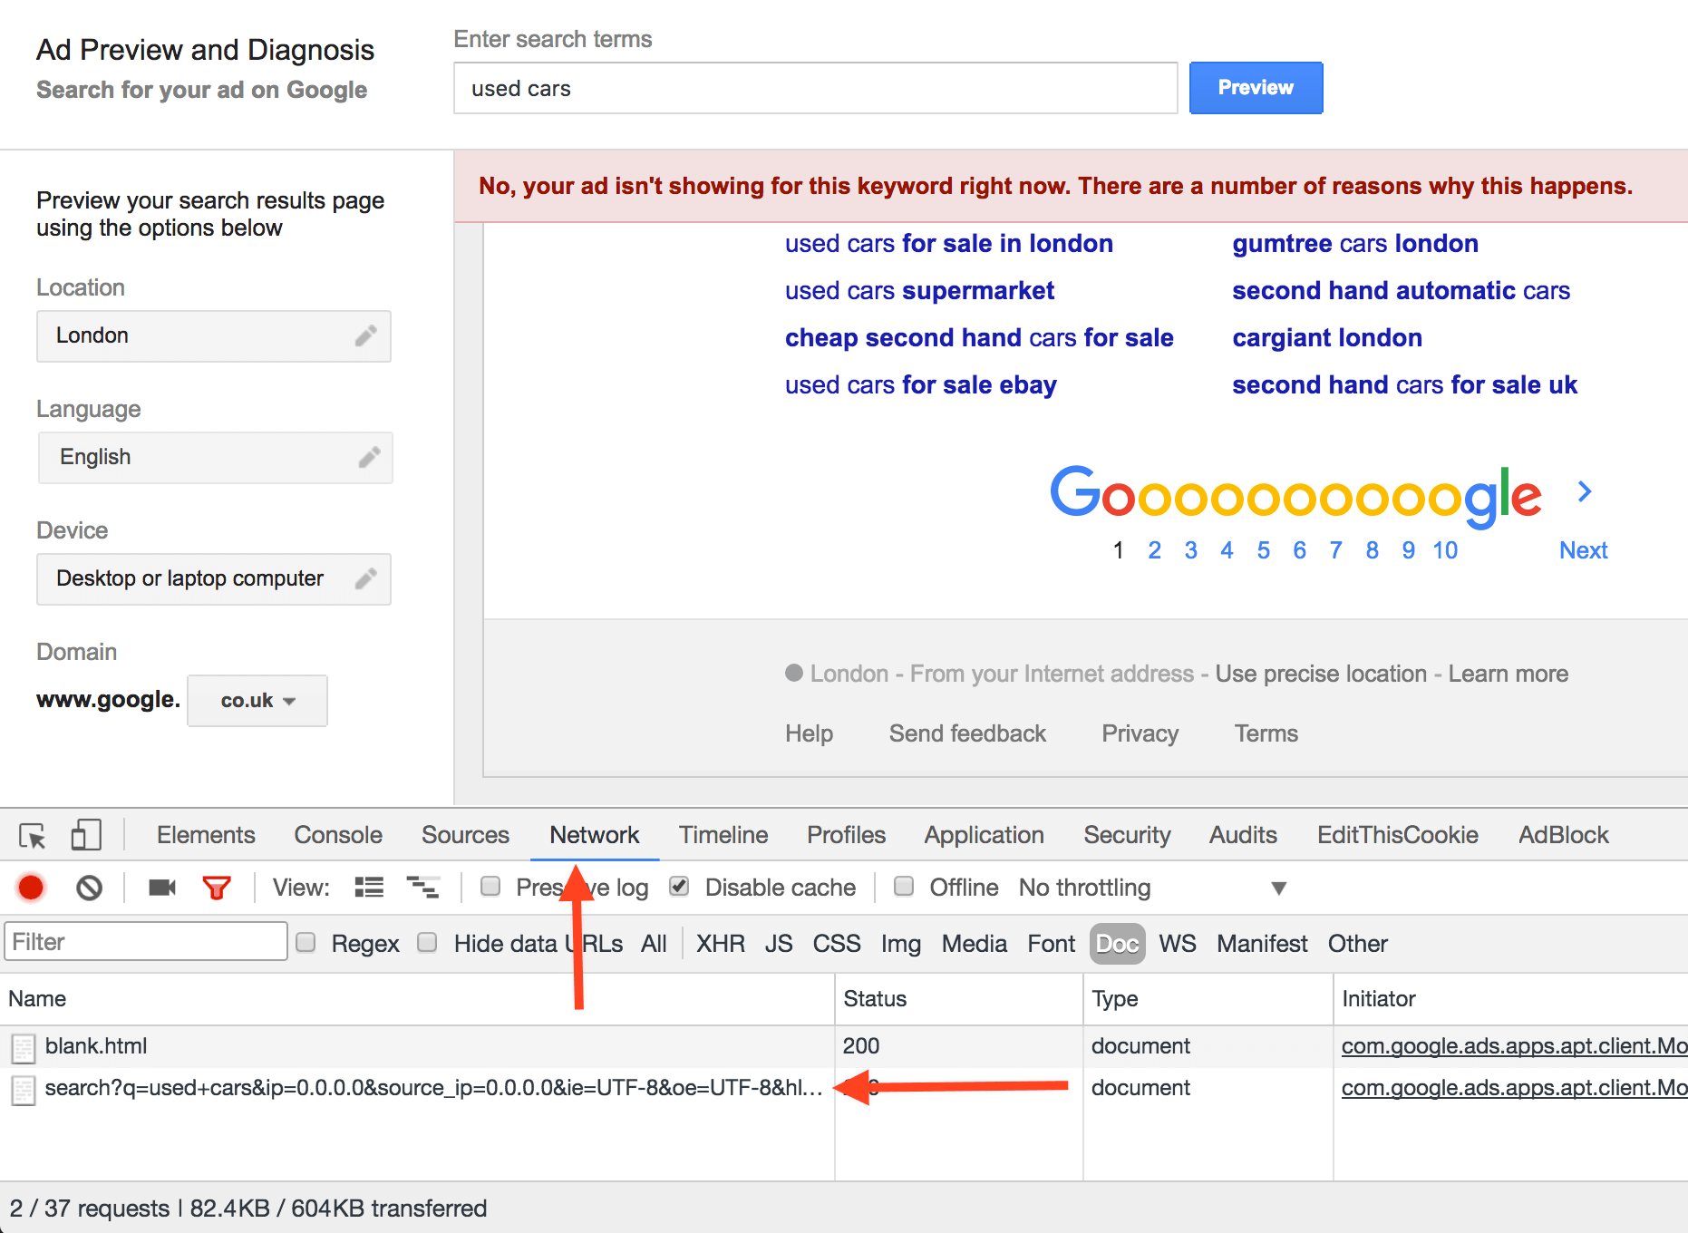Open the No throttling dropdown
Image resolution: width=1688 pixels, height=1233 pixels.
1152,888
